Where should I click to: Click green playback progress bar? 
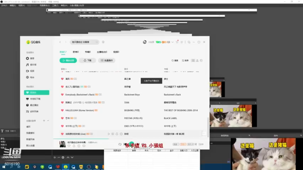81,139
